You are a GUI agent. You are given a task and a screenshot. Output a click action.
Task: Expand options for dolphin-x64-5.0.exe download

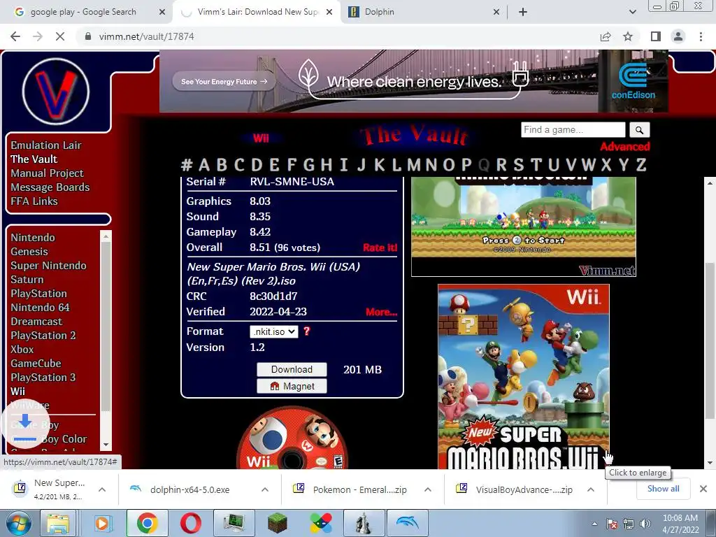[265, 489]
